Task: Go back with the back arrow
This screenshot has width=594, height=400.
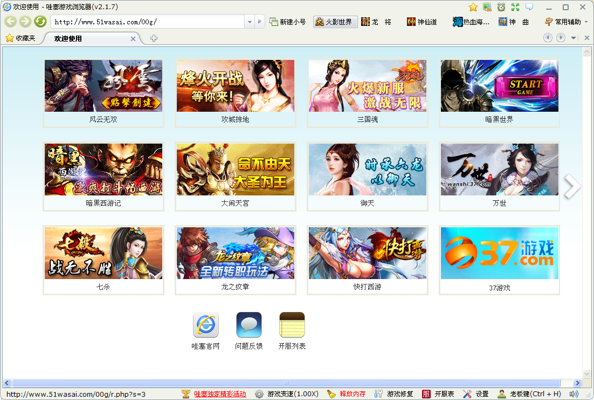Action: coord(11,22)
